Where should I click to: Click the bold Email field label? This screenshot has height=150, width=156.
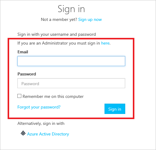pos(23,52)
